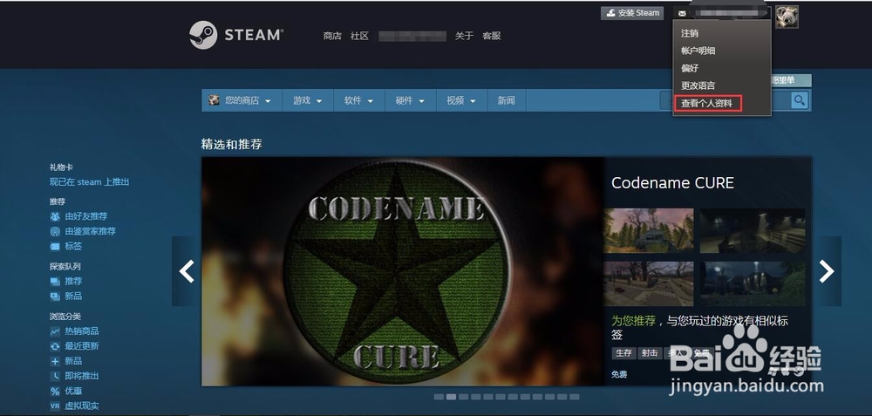This screenshot has height=416, width=872.
Task: Click the 射击 tag on Codename CURE
Action: tap(649, 353)
